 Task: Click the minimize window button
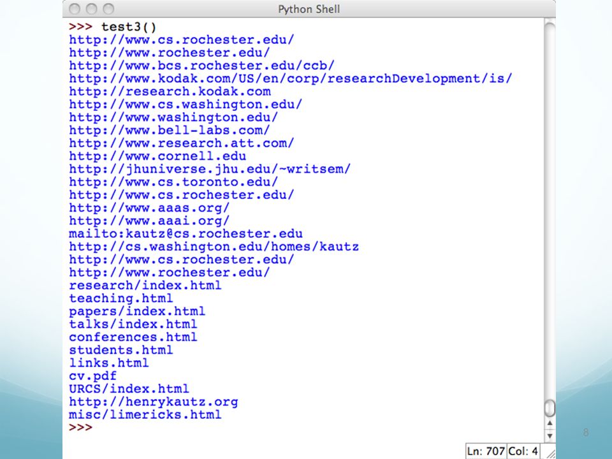tap(91, 9)
